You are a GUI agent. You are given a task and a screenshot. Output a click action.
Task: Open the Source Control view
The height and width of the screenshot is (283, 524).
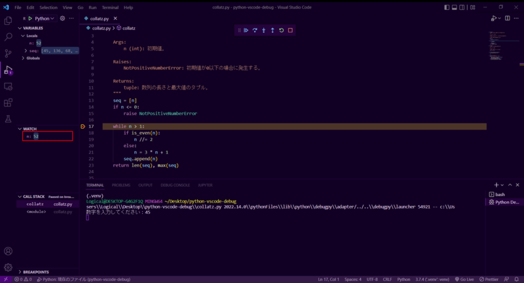[8, 54]
